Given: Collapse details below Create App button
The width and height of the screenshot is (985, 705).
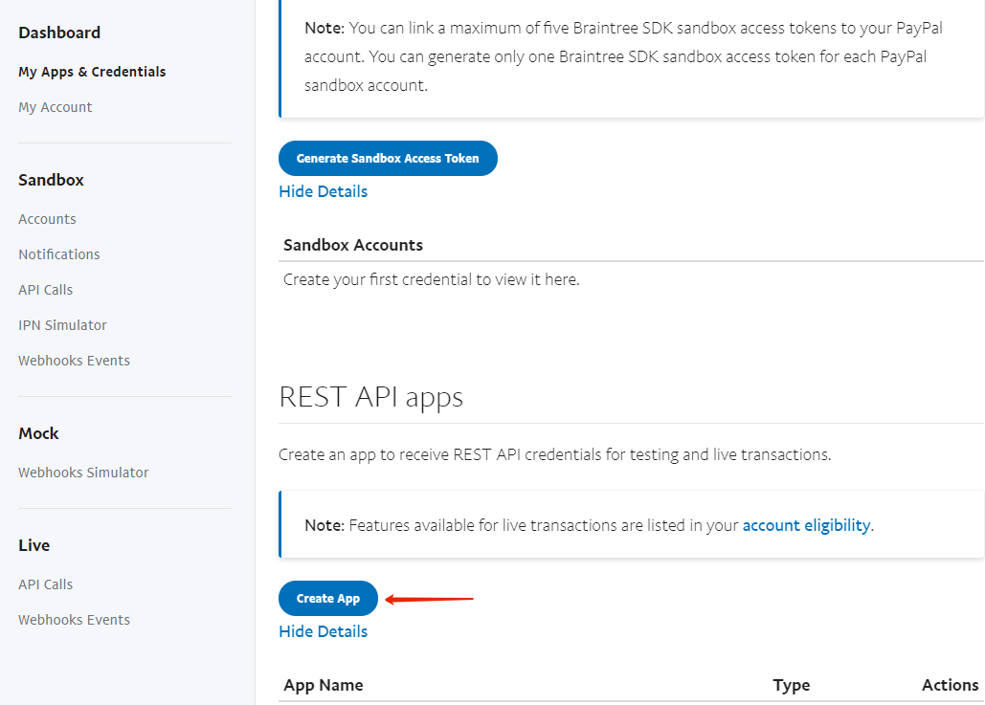Looking at the screenshot, I should (x=323, y=631).
